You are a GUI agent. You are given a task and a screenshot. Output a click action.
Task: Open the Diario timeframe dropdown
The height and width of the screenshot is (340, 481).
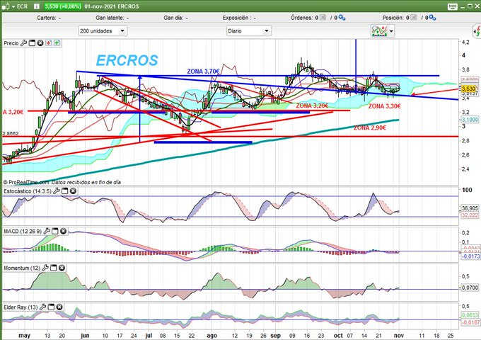(x=249, y=31)
